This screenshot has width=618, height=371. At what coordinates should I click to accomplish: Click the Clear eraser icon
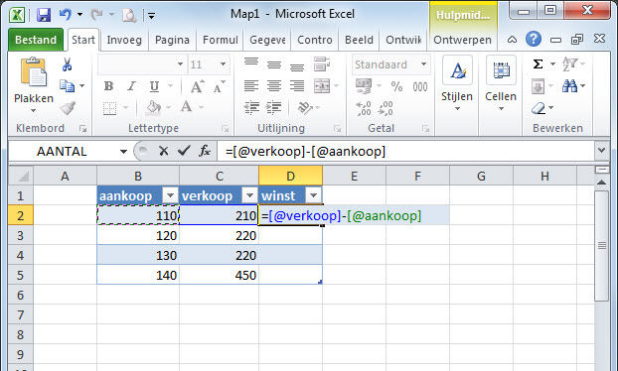point(538,108)
